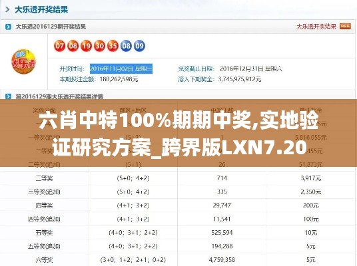Screen dimensions: 357x266
Task: Click the 二等奖 prize level row
Action: [x=178, y=178]
